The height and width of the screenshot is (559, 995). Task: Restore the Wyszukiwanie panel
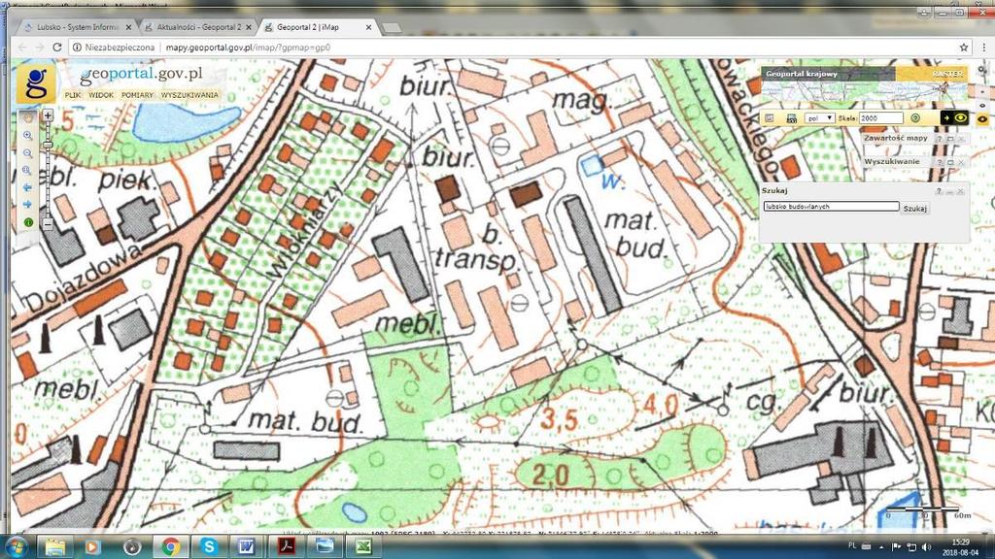click(950, 163)
